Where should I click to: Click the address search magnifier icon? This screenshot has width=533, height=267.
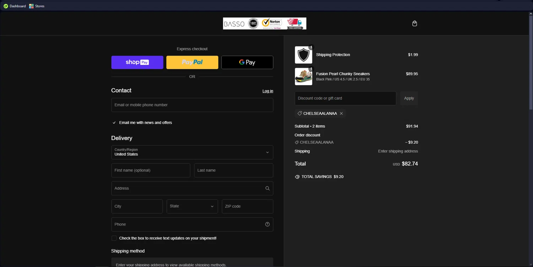point(268,188)
